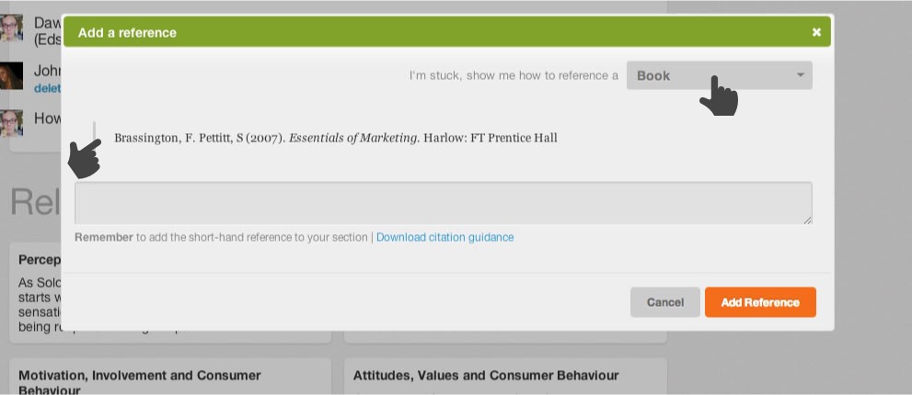912x395 pixels.
Task: Click the arrow on the Book selector
Action: [801, 75]
